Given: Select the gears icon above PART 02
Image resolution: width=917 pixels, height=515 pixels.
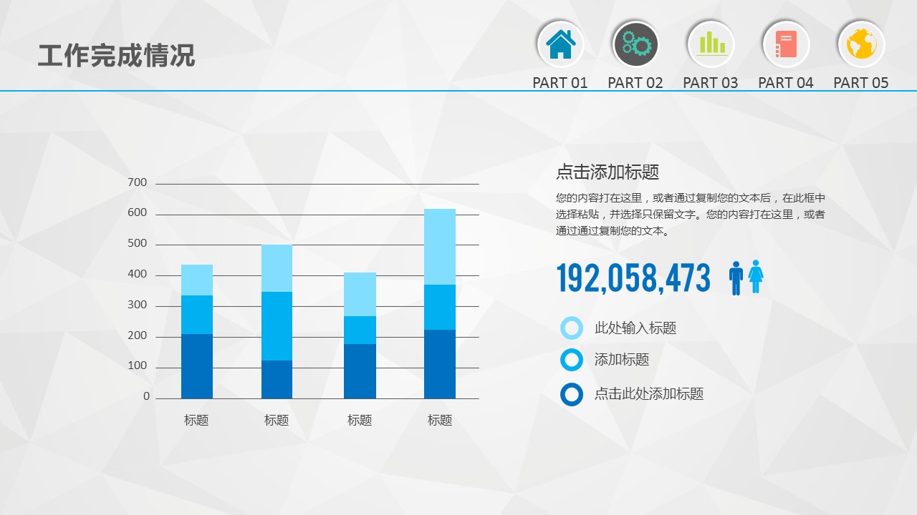Looking at the screenshot, I should (x=635, y=44).
